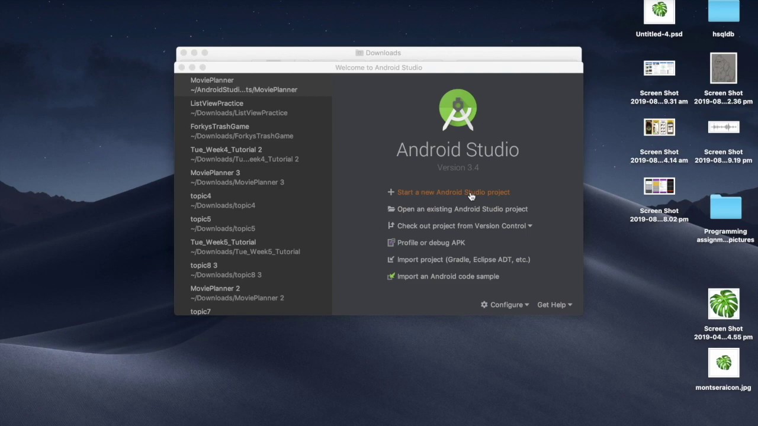Select Screen Shot 2019-08...2.36 pm thumbnail

pos(724,68)
